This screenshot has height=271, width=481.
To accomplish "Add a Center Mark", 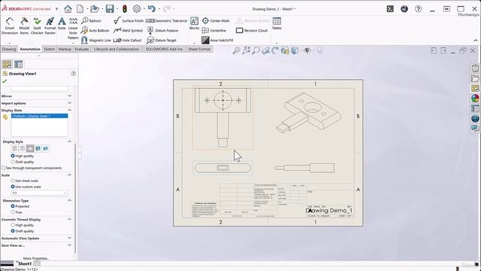I will (x=216, y=20).
